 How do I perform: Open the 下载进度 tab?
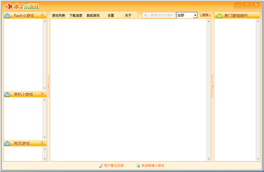(76, 15)
